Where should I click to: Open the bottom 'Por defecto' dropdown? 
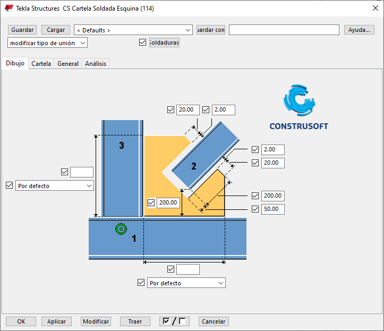(x=186, y=283)
